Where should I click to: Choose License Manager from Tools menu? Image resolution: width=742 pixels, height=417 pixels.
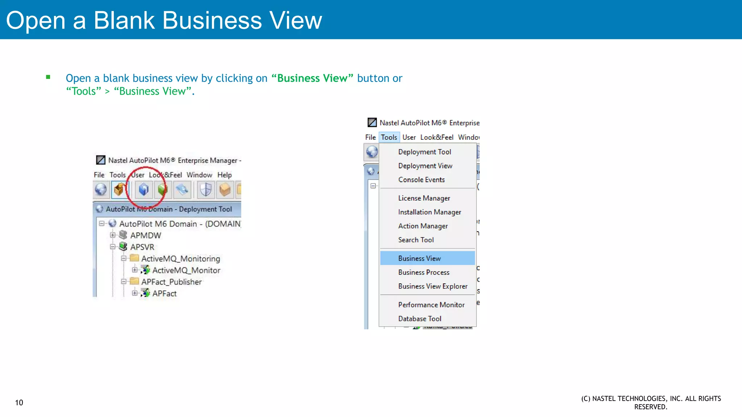pyautogui.click(x=428, y=198)
